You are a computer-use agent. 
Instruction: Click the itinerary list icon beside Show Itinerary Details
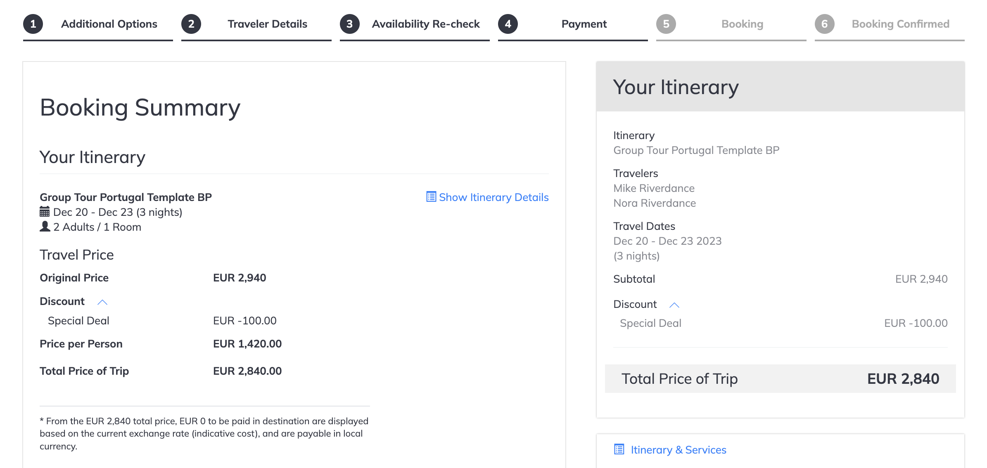431,197
